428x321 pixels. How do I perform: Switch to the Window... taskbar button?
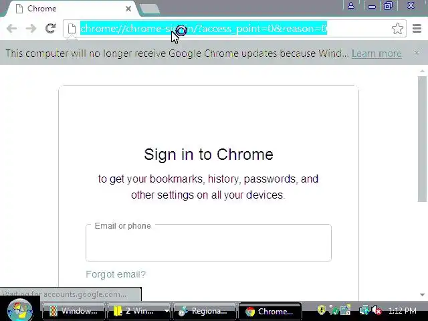point(74,311)
